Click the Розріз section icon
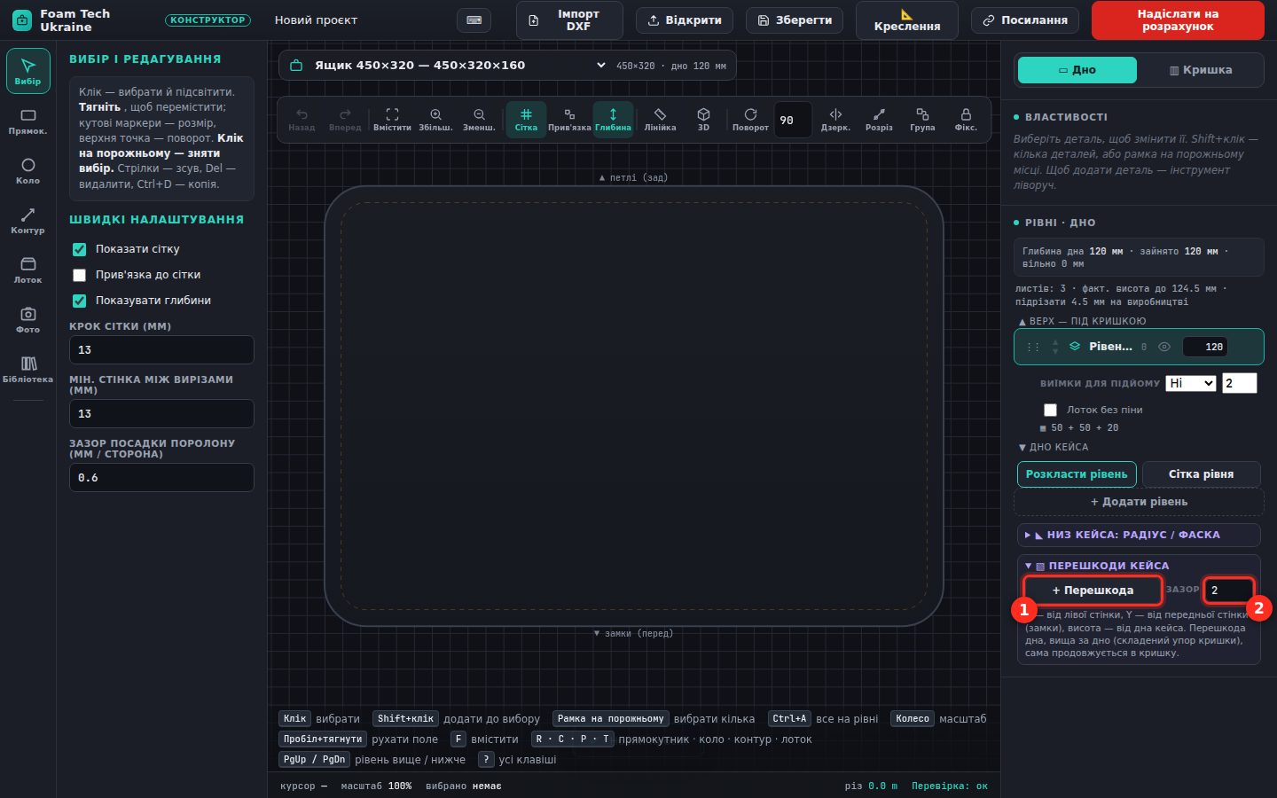1277x798 pixels. 879,120
